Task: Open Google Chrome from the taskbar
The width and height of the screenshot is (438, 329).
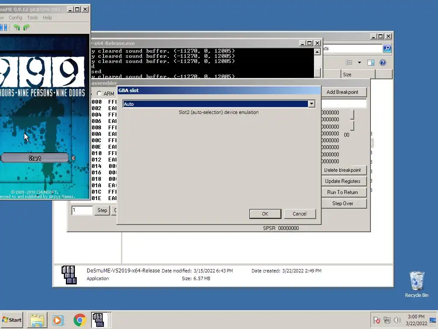Action: coord(80,320)
